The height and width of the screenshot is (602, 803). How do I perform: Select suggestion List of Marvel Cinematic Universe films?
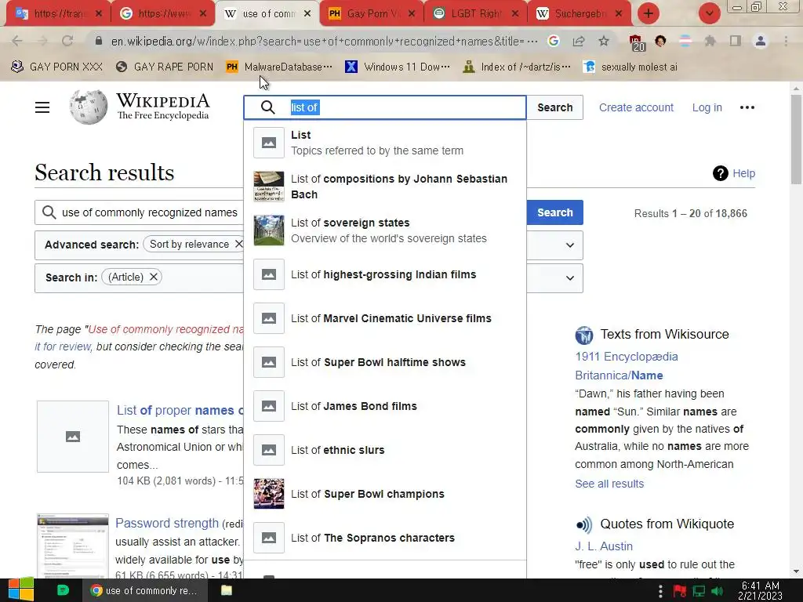(x=384, y=318)
